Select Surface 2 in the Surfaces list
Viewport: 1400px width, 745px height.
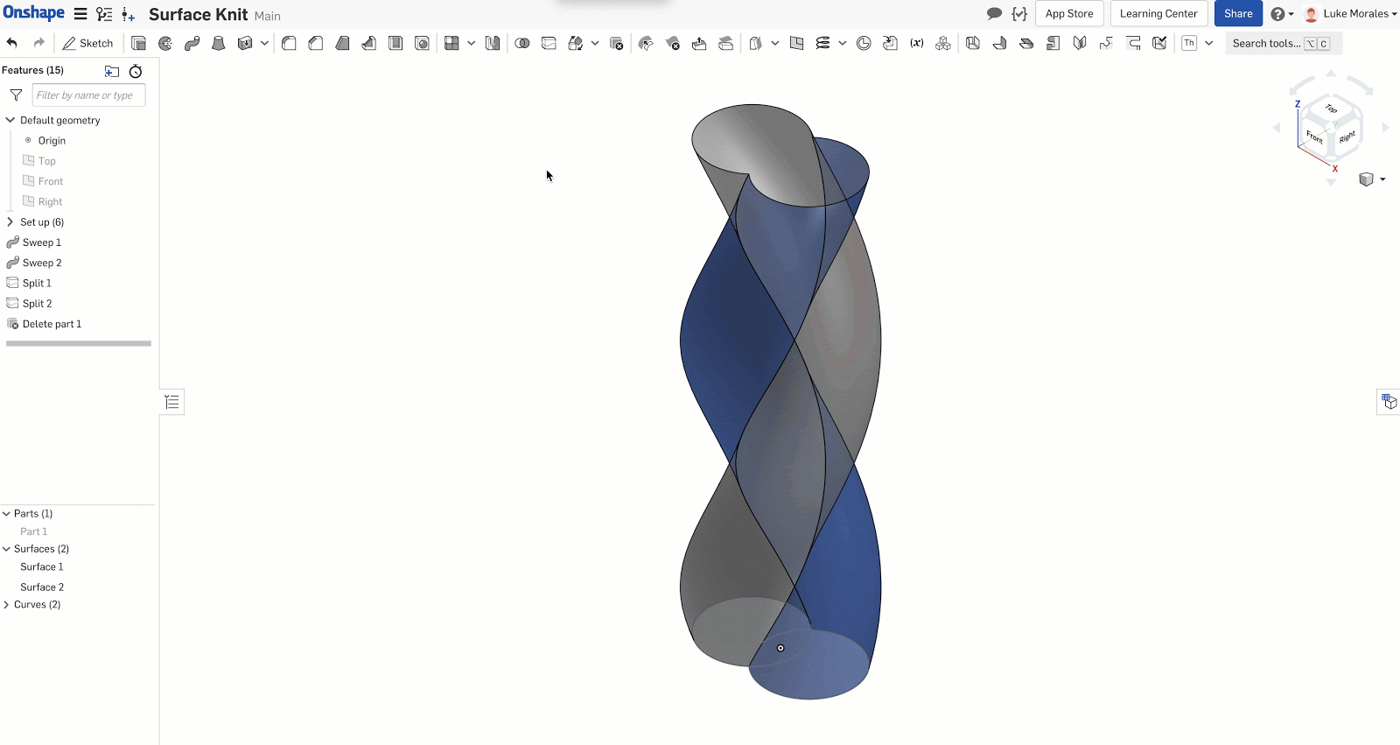point(42,587)
